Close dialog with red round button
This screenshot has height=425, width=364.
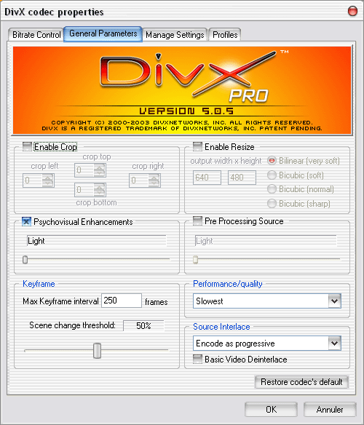pyautogui.click(x=352, y=12)
